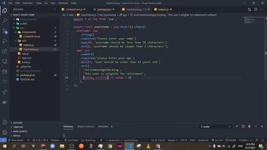This screenshot has width=267, height=150.
Task: Open Chrome from the Windows taskbar
Action: click(110, 146)
